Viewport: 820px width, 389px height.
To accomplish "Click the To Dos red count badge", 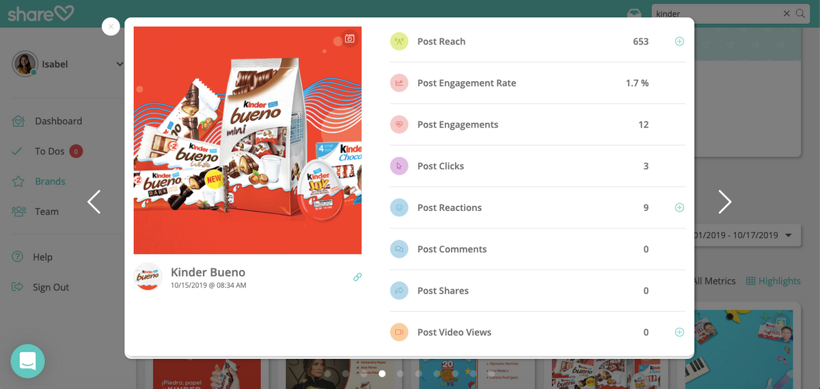I will [76, 151].
